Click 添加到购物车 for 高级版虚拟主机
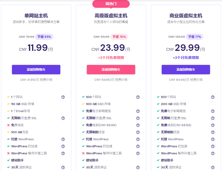 click(110, 70)
